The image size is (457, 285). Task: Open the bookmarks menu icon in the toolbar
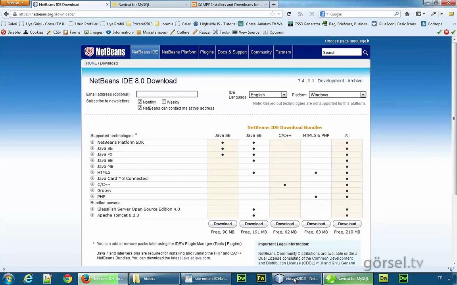pos(420,14)
